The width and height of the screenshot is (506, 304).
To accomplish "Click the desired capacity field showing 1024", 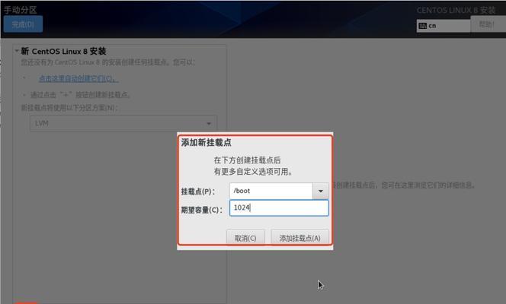I will (279, 207).
